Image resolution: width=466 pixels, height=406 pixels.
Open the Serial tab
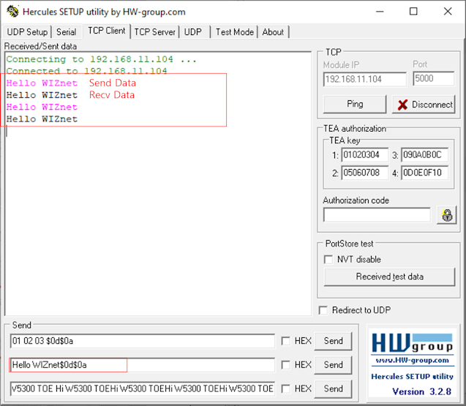[66, 31]
